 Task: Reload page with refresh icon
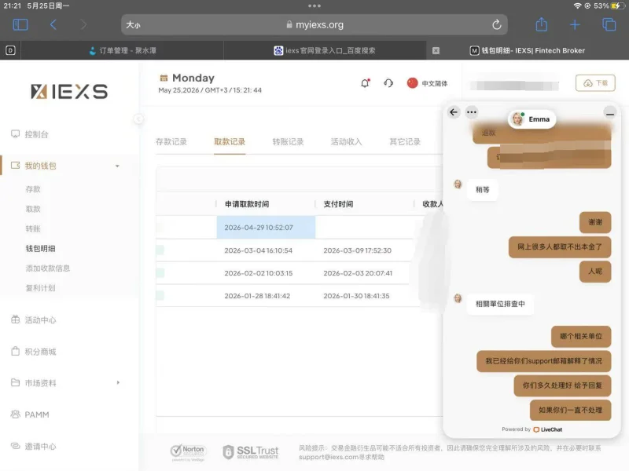coord(497,25)
